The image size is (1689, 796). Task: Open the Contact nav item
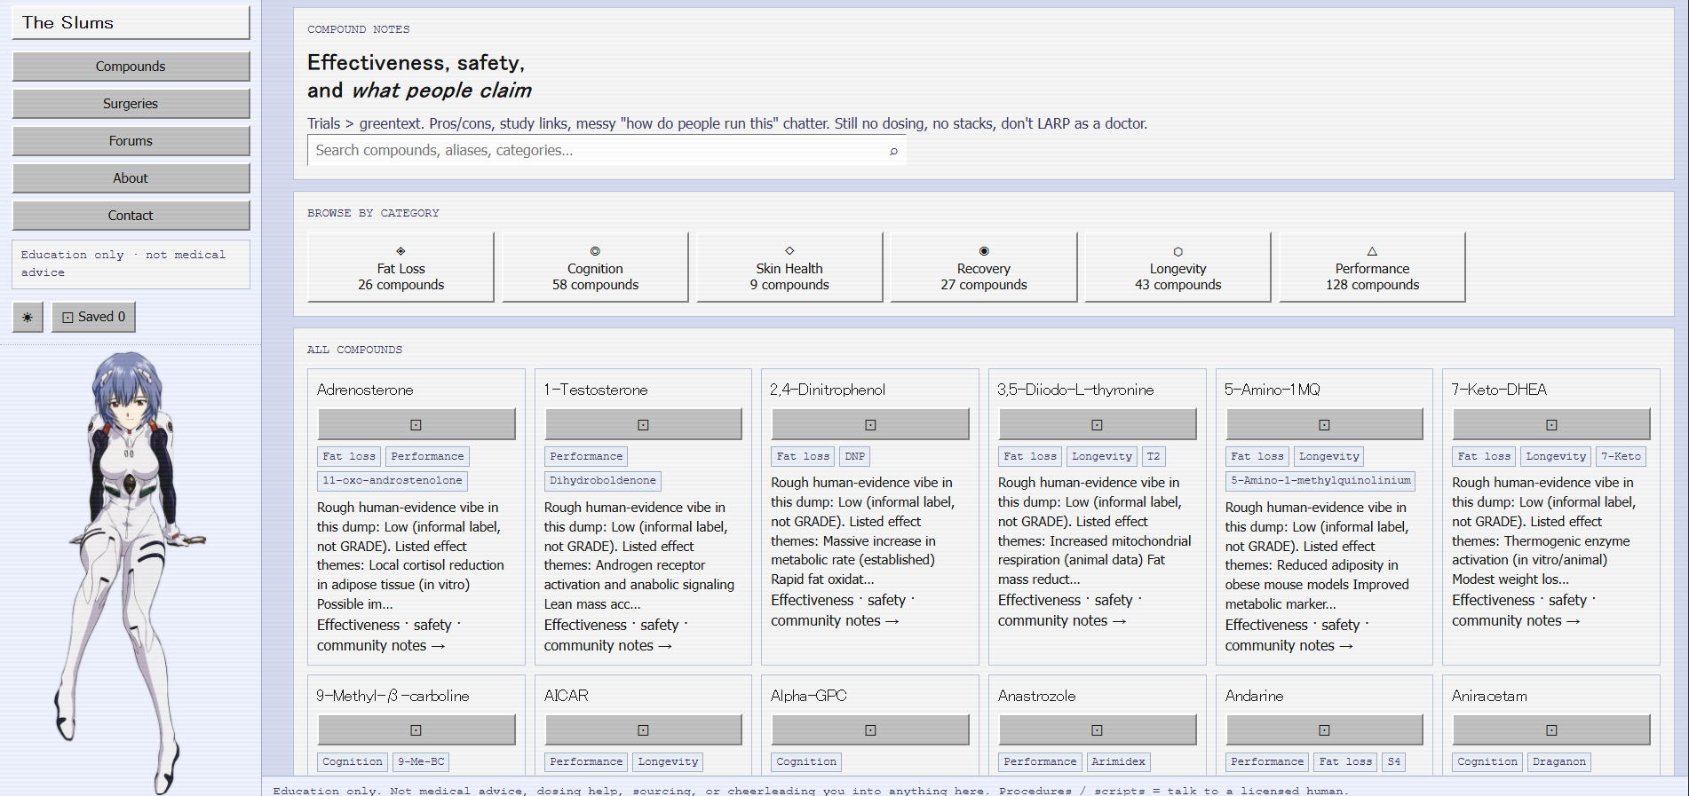pyautogui.click(x=131, y=216)
